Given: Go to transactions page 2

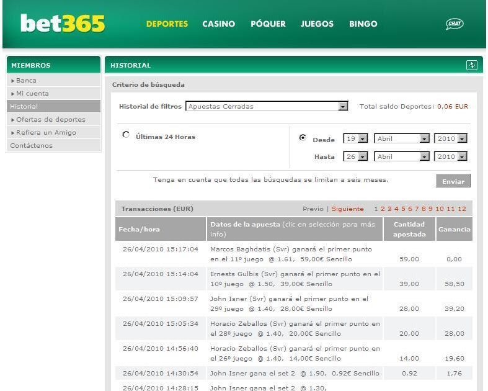Looking at the screenshot, I should [x=383, y=209].
